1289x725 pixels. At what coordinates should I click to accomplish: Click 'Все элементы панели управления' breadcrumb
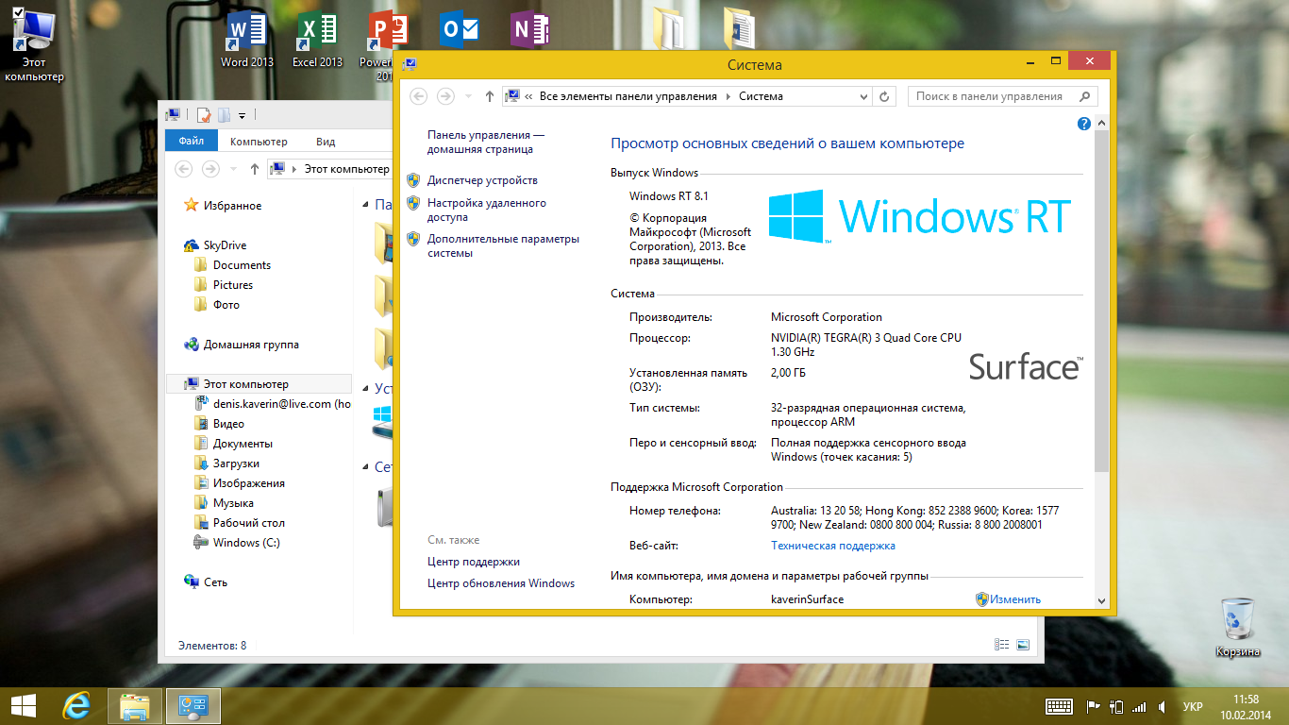[x=628, y=96]
